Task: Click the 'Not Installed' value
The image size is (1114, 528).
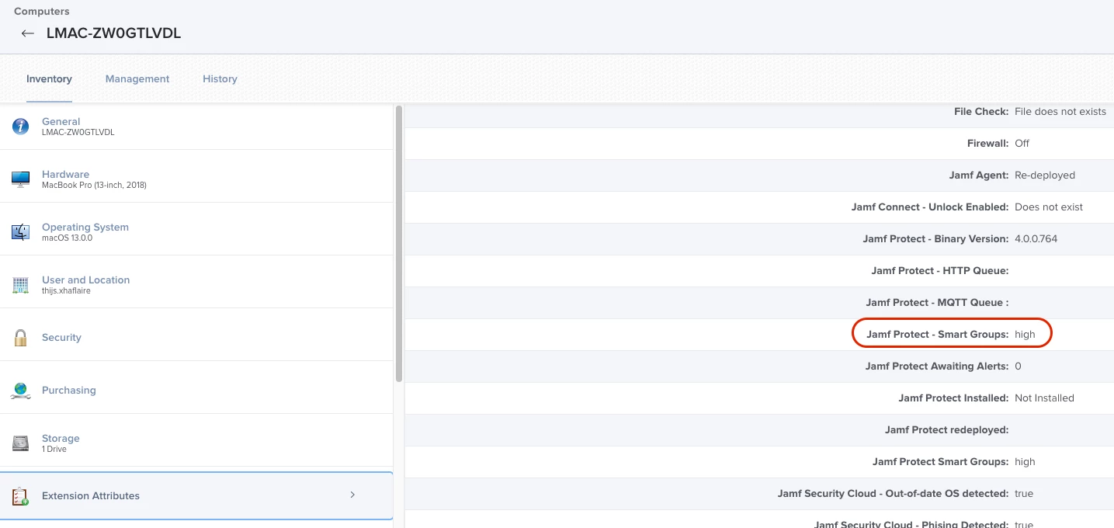Action: tap(1045, 398)
